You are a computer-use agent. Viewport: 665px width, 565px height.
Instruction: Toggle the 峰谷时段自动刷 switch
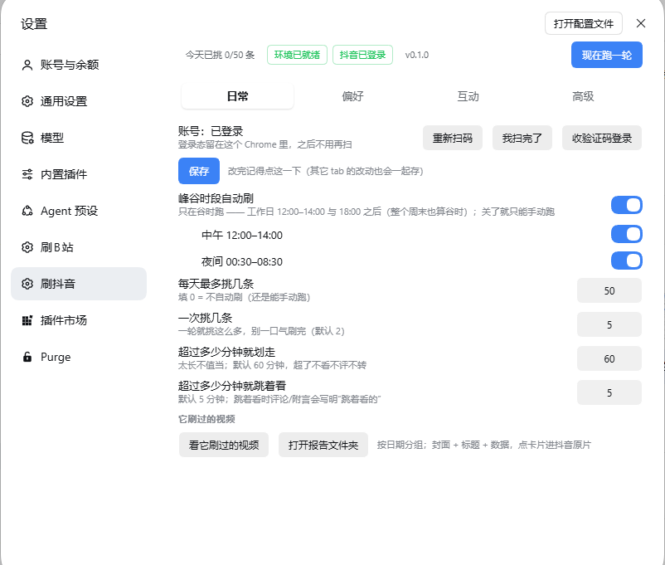(x=626, y=205)
